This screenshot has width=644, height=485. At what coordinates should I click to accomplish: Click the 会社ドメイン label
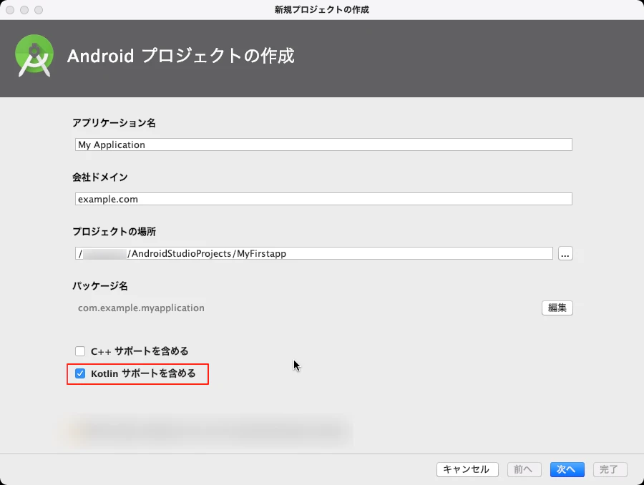(99, 177)
